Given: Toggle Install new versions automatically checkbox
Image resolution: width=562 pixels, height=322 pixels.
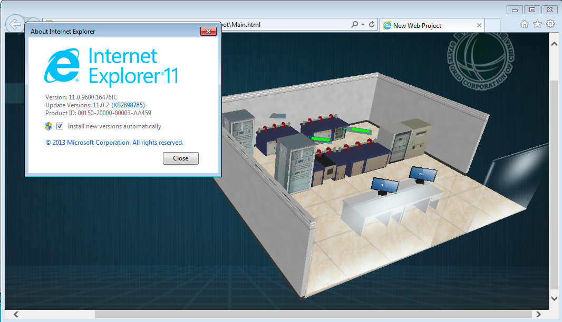Looking at the screenshot, I should tap(60, 126).
